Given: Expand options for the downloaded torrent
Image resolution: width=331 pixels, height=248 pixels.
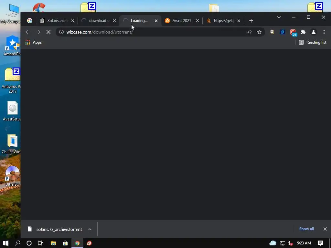Looking at the screenshot, I should (x=90, y=229).
